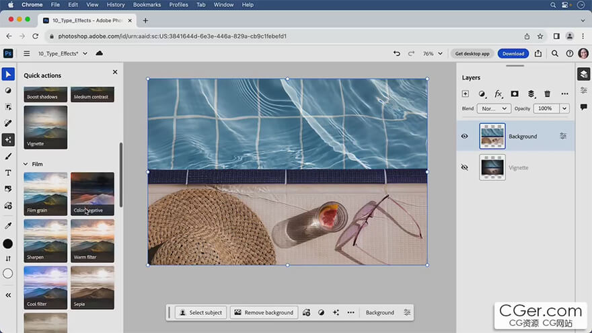
Task: Apply the Warm filter quick action
Action: pos(93,241)
